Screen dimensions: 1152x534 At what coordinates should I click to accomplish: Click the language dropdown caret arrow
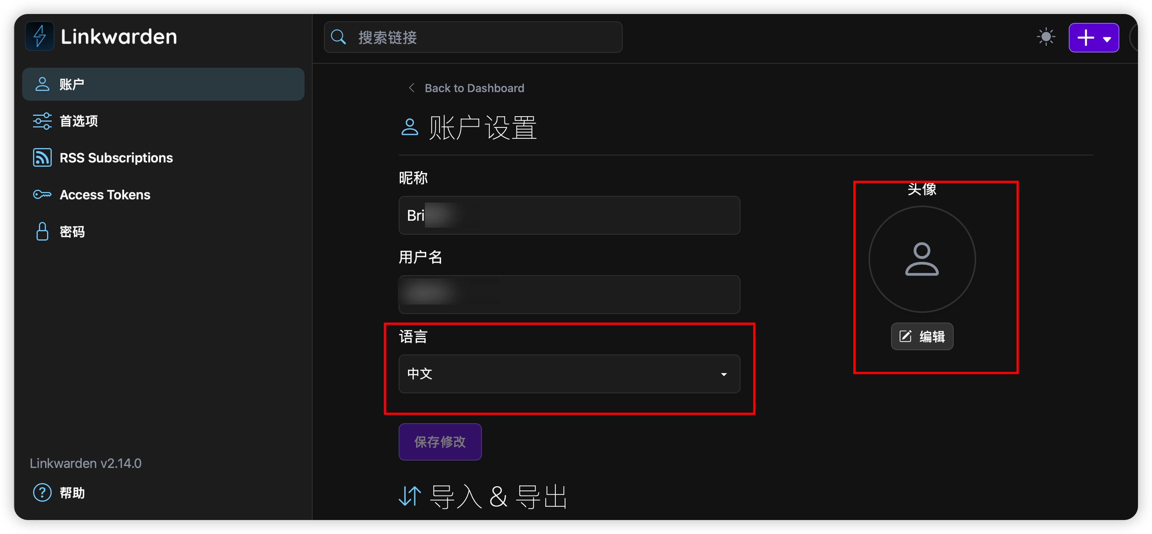pos(723,374)
